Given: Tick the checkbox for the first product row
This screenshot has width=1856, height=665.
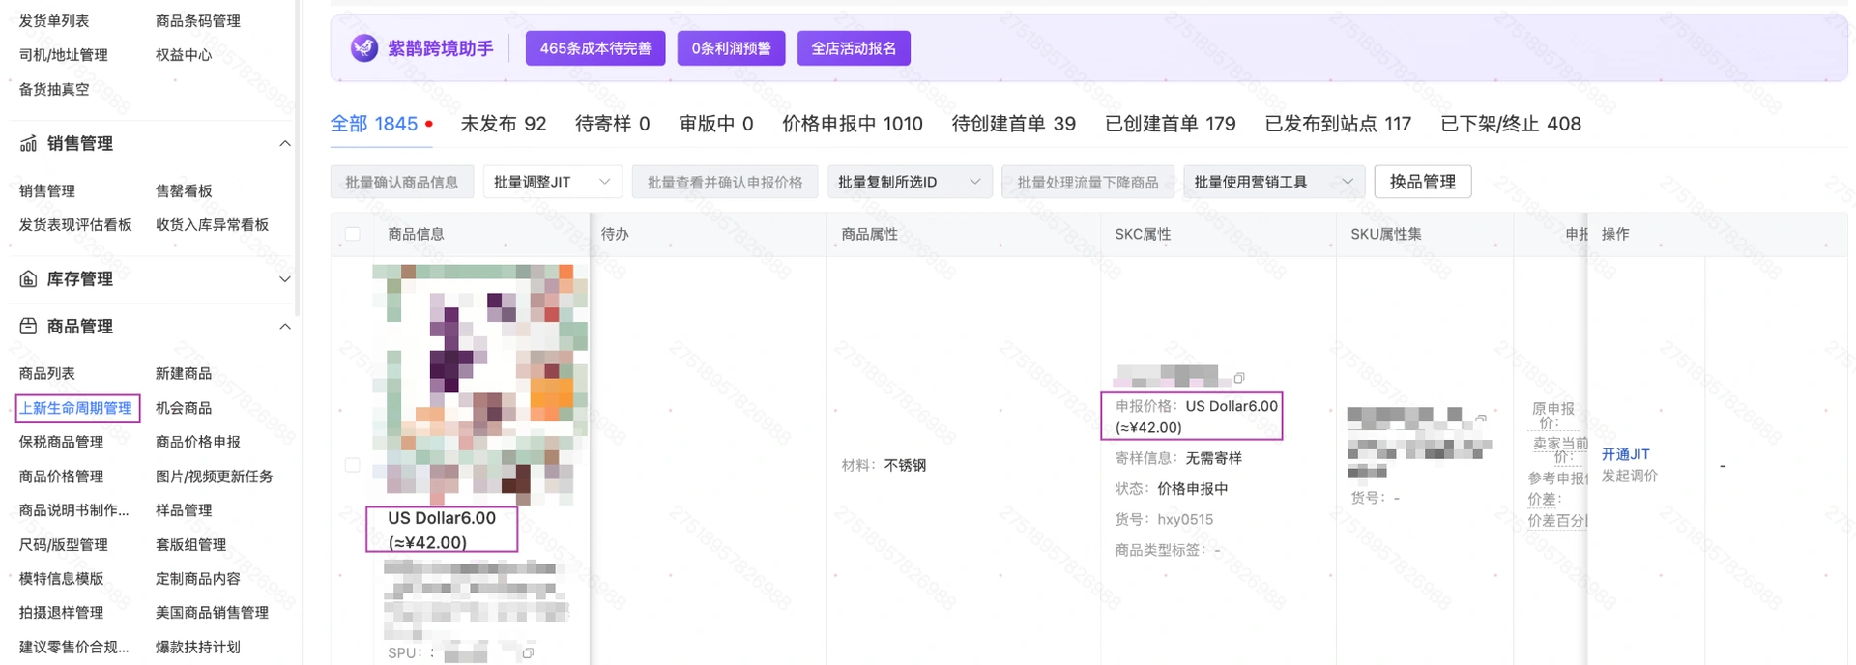Looking at the screenshot, I should pos(353,465).
